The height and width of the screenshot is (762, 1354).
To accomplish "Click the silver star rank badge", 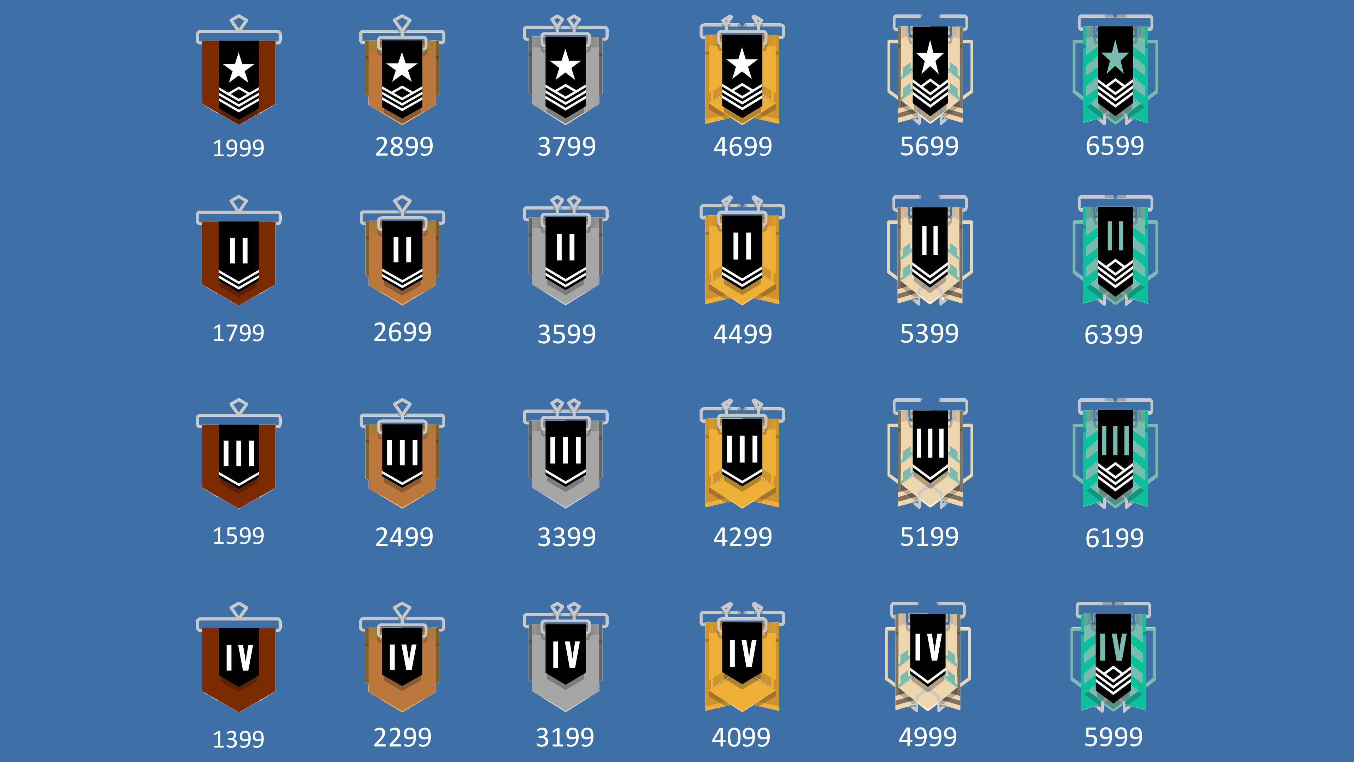I will [566, 70].
